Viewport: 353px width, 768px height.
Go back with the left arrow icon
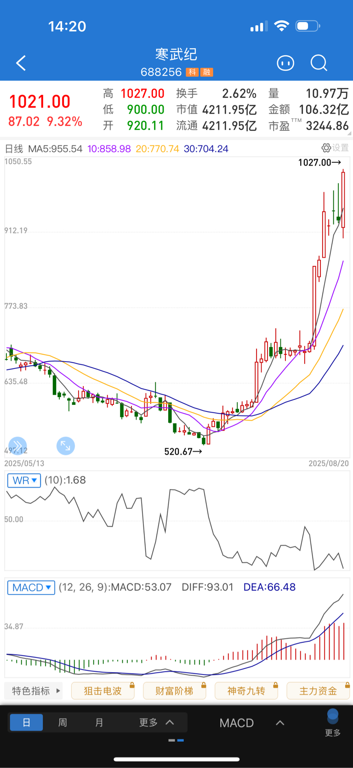pyautogui.click(x=21, y=63)
